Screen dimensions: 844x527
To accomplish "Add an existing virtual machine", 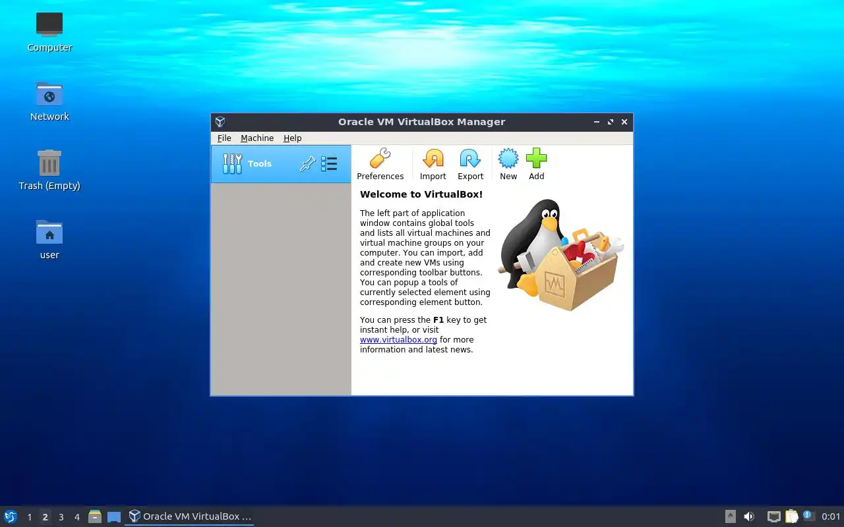I will [x=536, y=164].
